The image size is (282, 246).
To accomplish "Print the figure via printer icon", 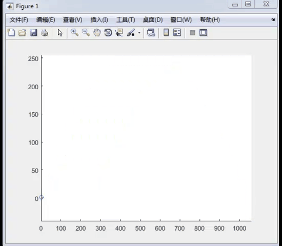I will (45, 33).
